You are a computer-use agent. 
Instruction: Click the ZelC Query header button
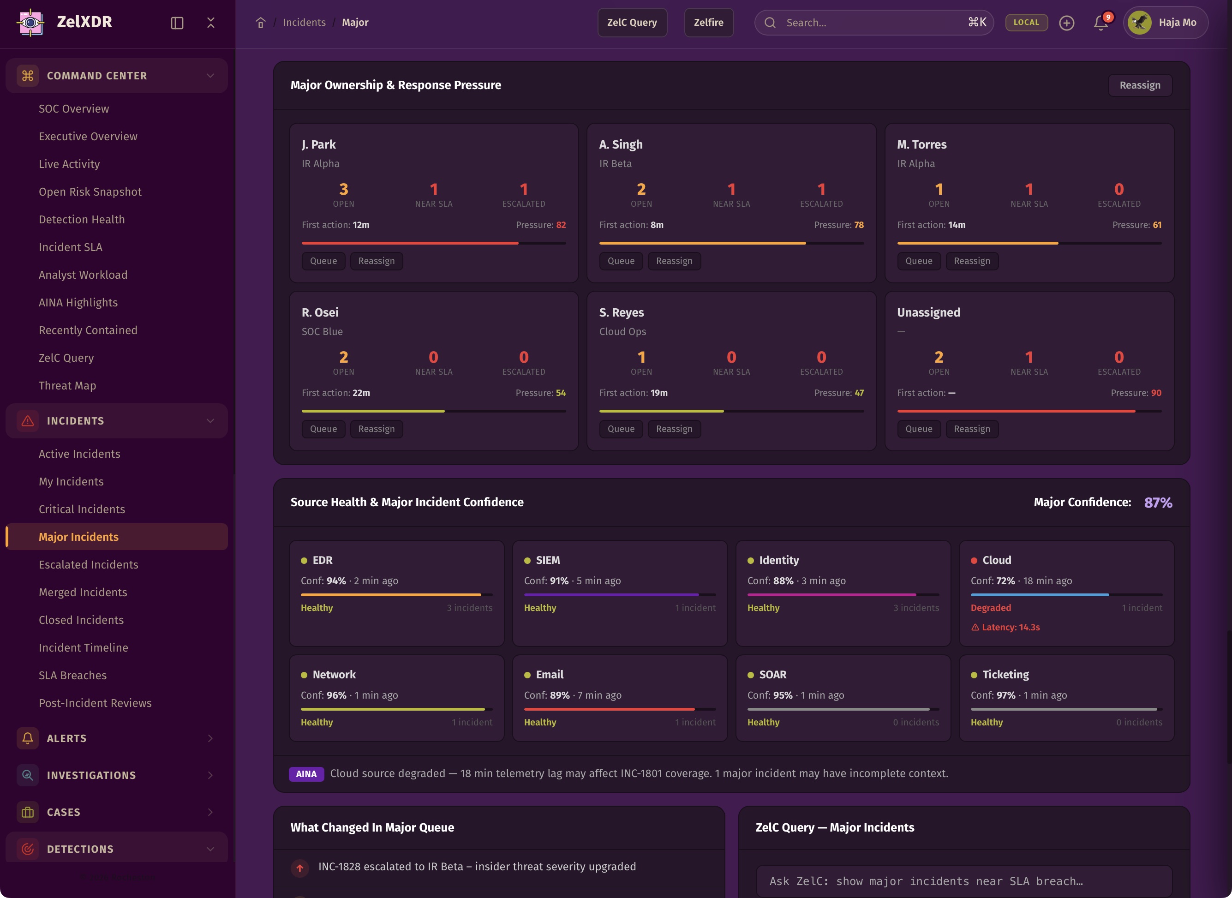[x=632, y=23]
